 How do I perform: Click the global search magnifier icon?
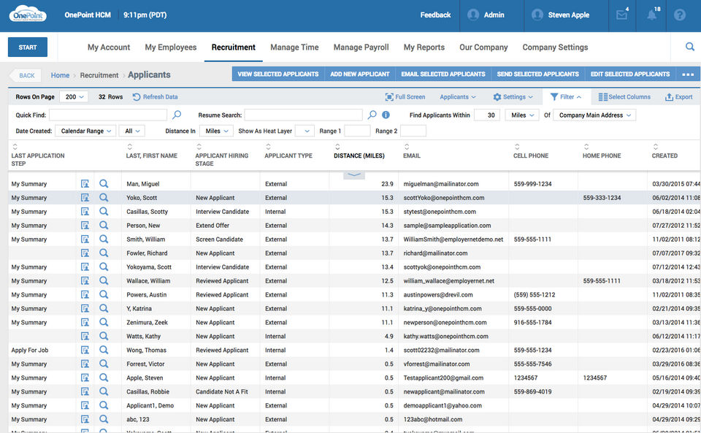[x=689, y=47]
